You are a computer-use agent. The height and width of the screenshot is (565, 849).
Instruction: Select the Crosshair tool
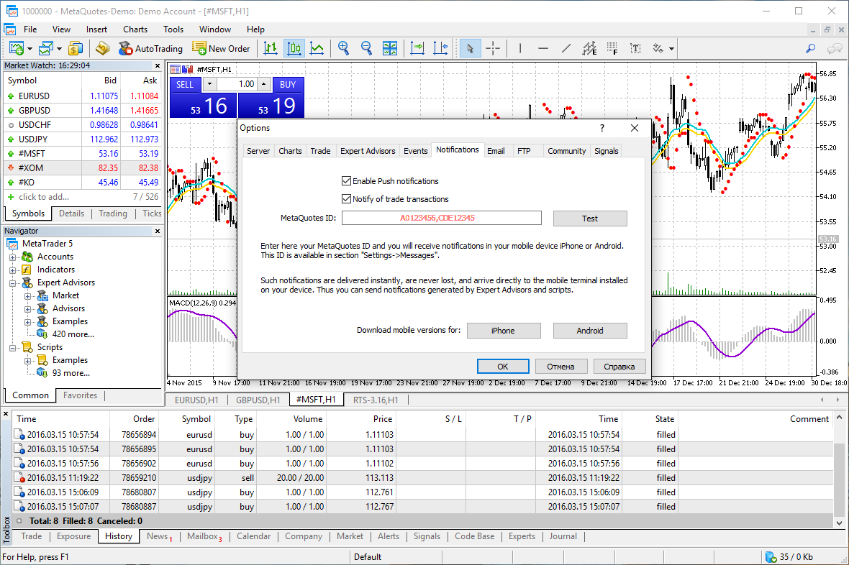click(x=494, y=48)
